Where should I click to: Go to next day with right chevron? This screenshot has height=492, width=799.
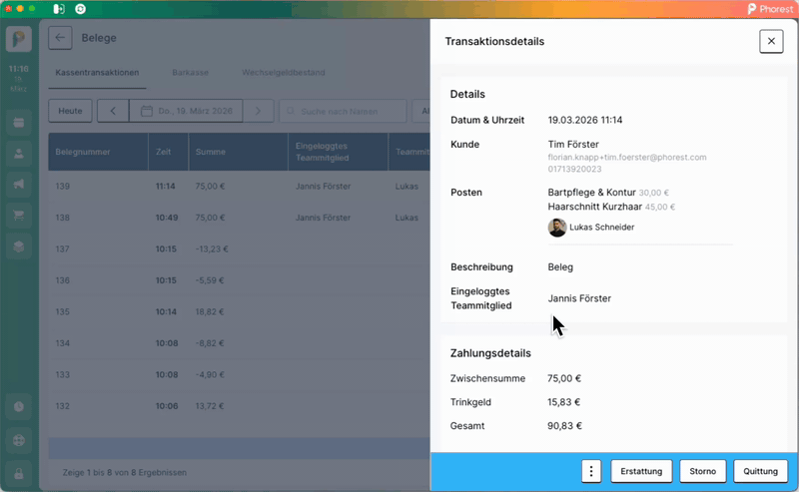click(258, 111)
